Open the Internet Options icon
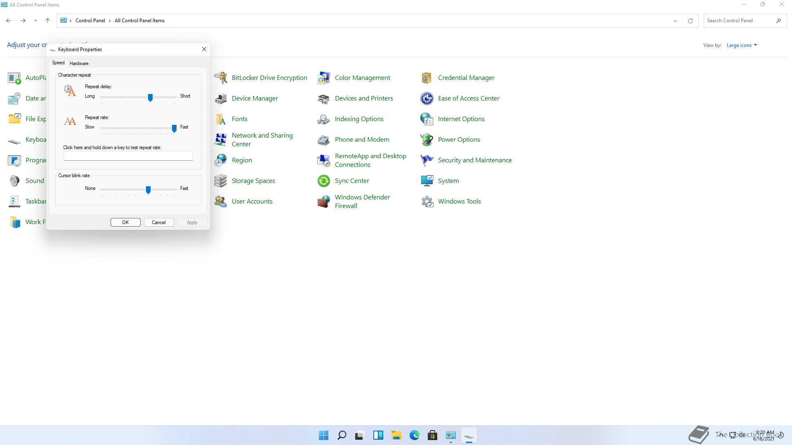Viewport: 792px width, 445px height. click(427, 119)
